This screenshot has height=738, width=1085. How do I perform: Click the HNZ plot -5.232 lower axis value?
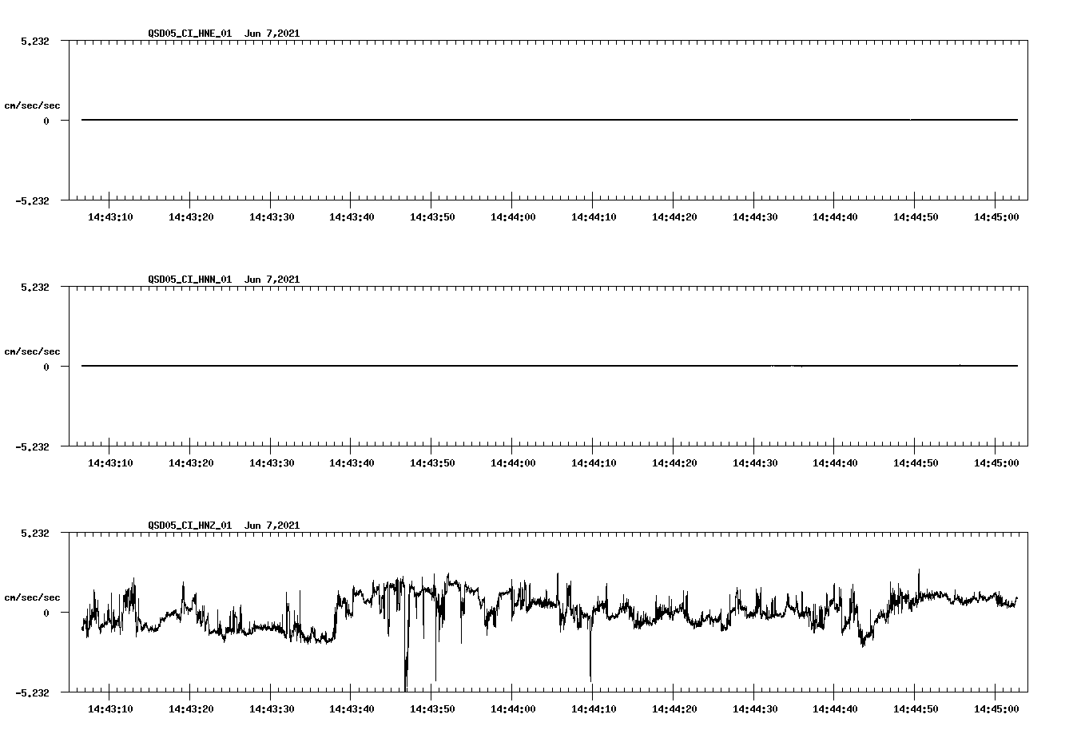pyautogui.click(x=31, y=692)
